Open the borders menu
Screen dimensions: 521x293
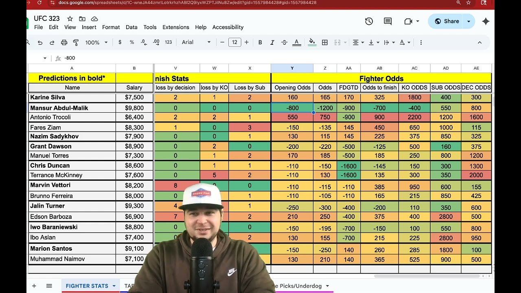(325, 42)
